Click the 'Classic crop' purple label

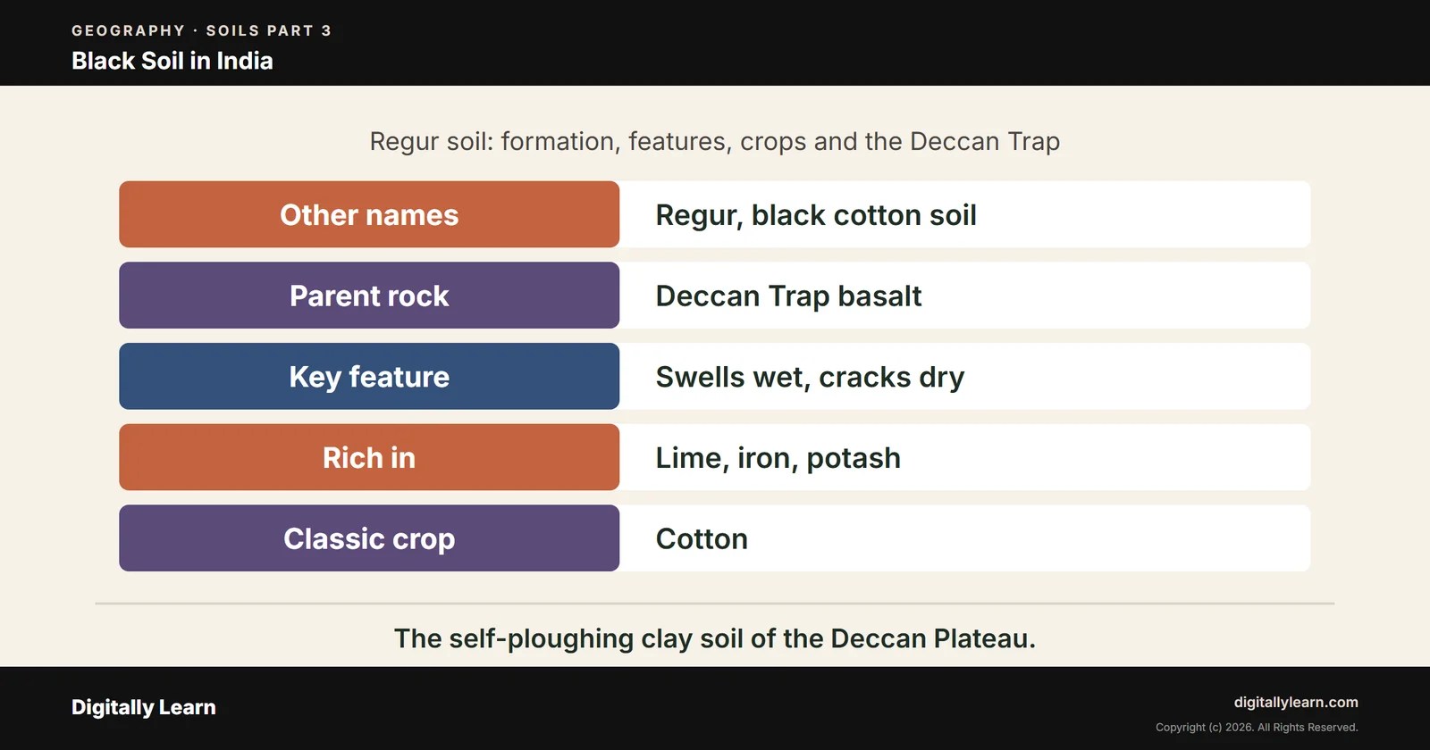[369, 538]
